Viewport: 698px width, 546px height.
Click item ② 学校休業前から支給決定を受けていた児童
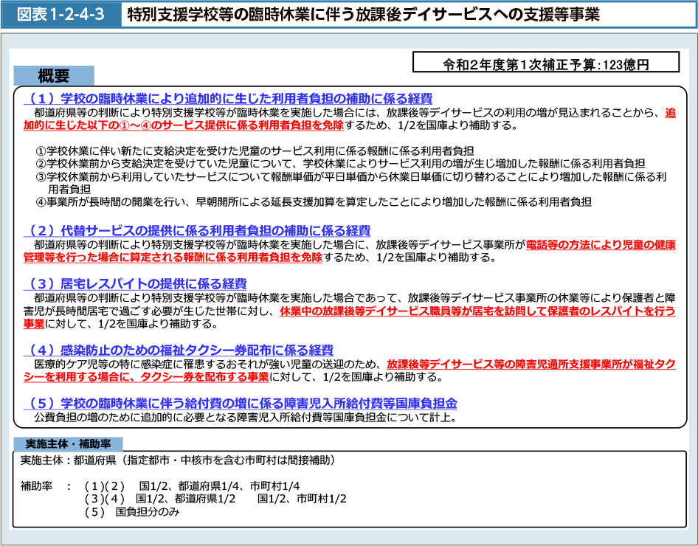coord(340,163)
